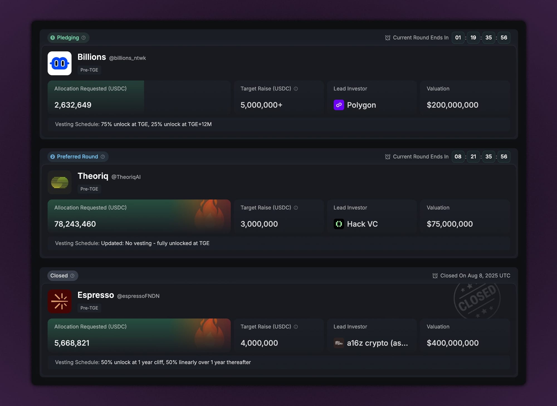Image resolution: width=557 pixels, height=406 pixels.
Task: Click the Hack VC lead investor name
Action: tap(362, 224)
